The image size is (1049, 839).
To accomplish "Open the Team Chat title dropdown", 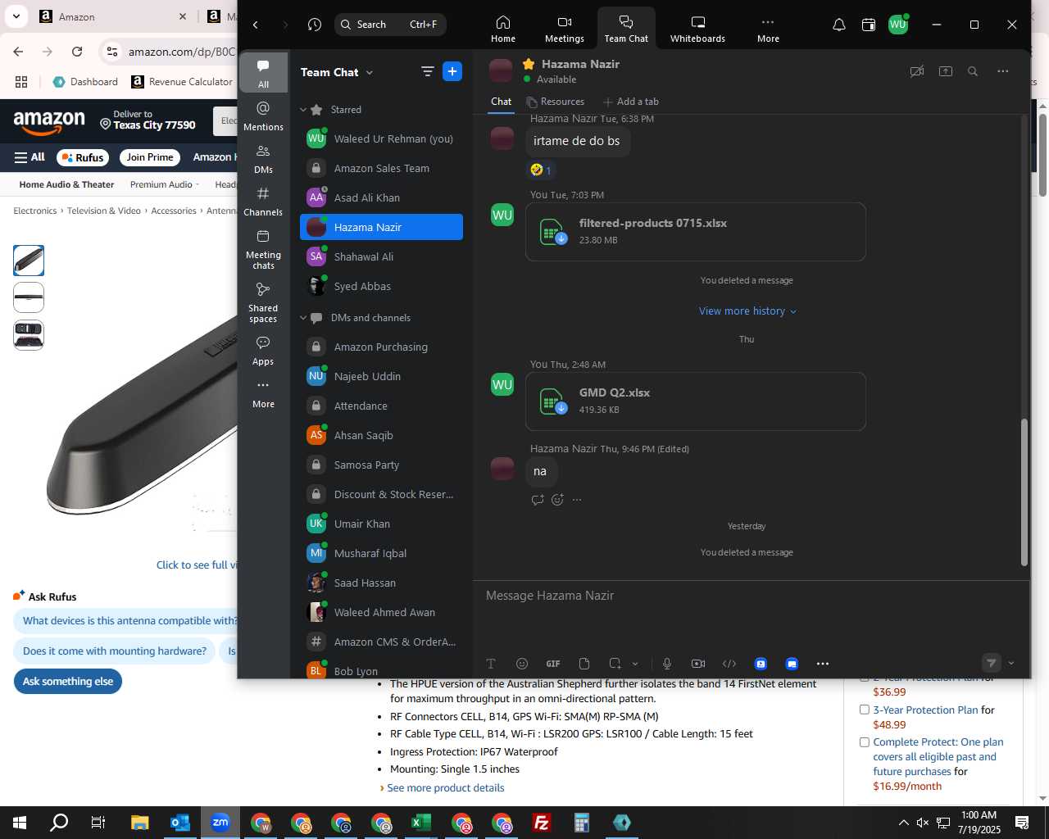I will (370, 72).
